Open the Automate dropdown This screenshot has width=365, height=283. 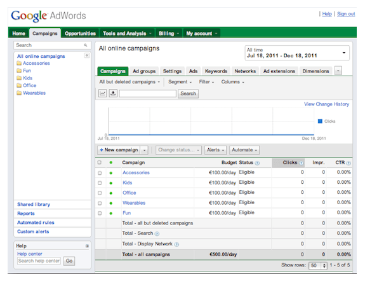pyautogui.click(x=244, y=150)
